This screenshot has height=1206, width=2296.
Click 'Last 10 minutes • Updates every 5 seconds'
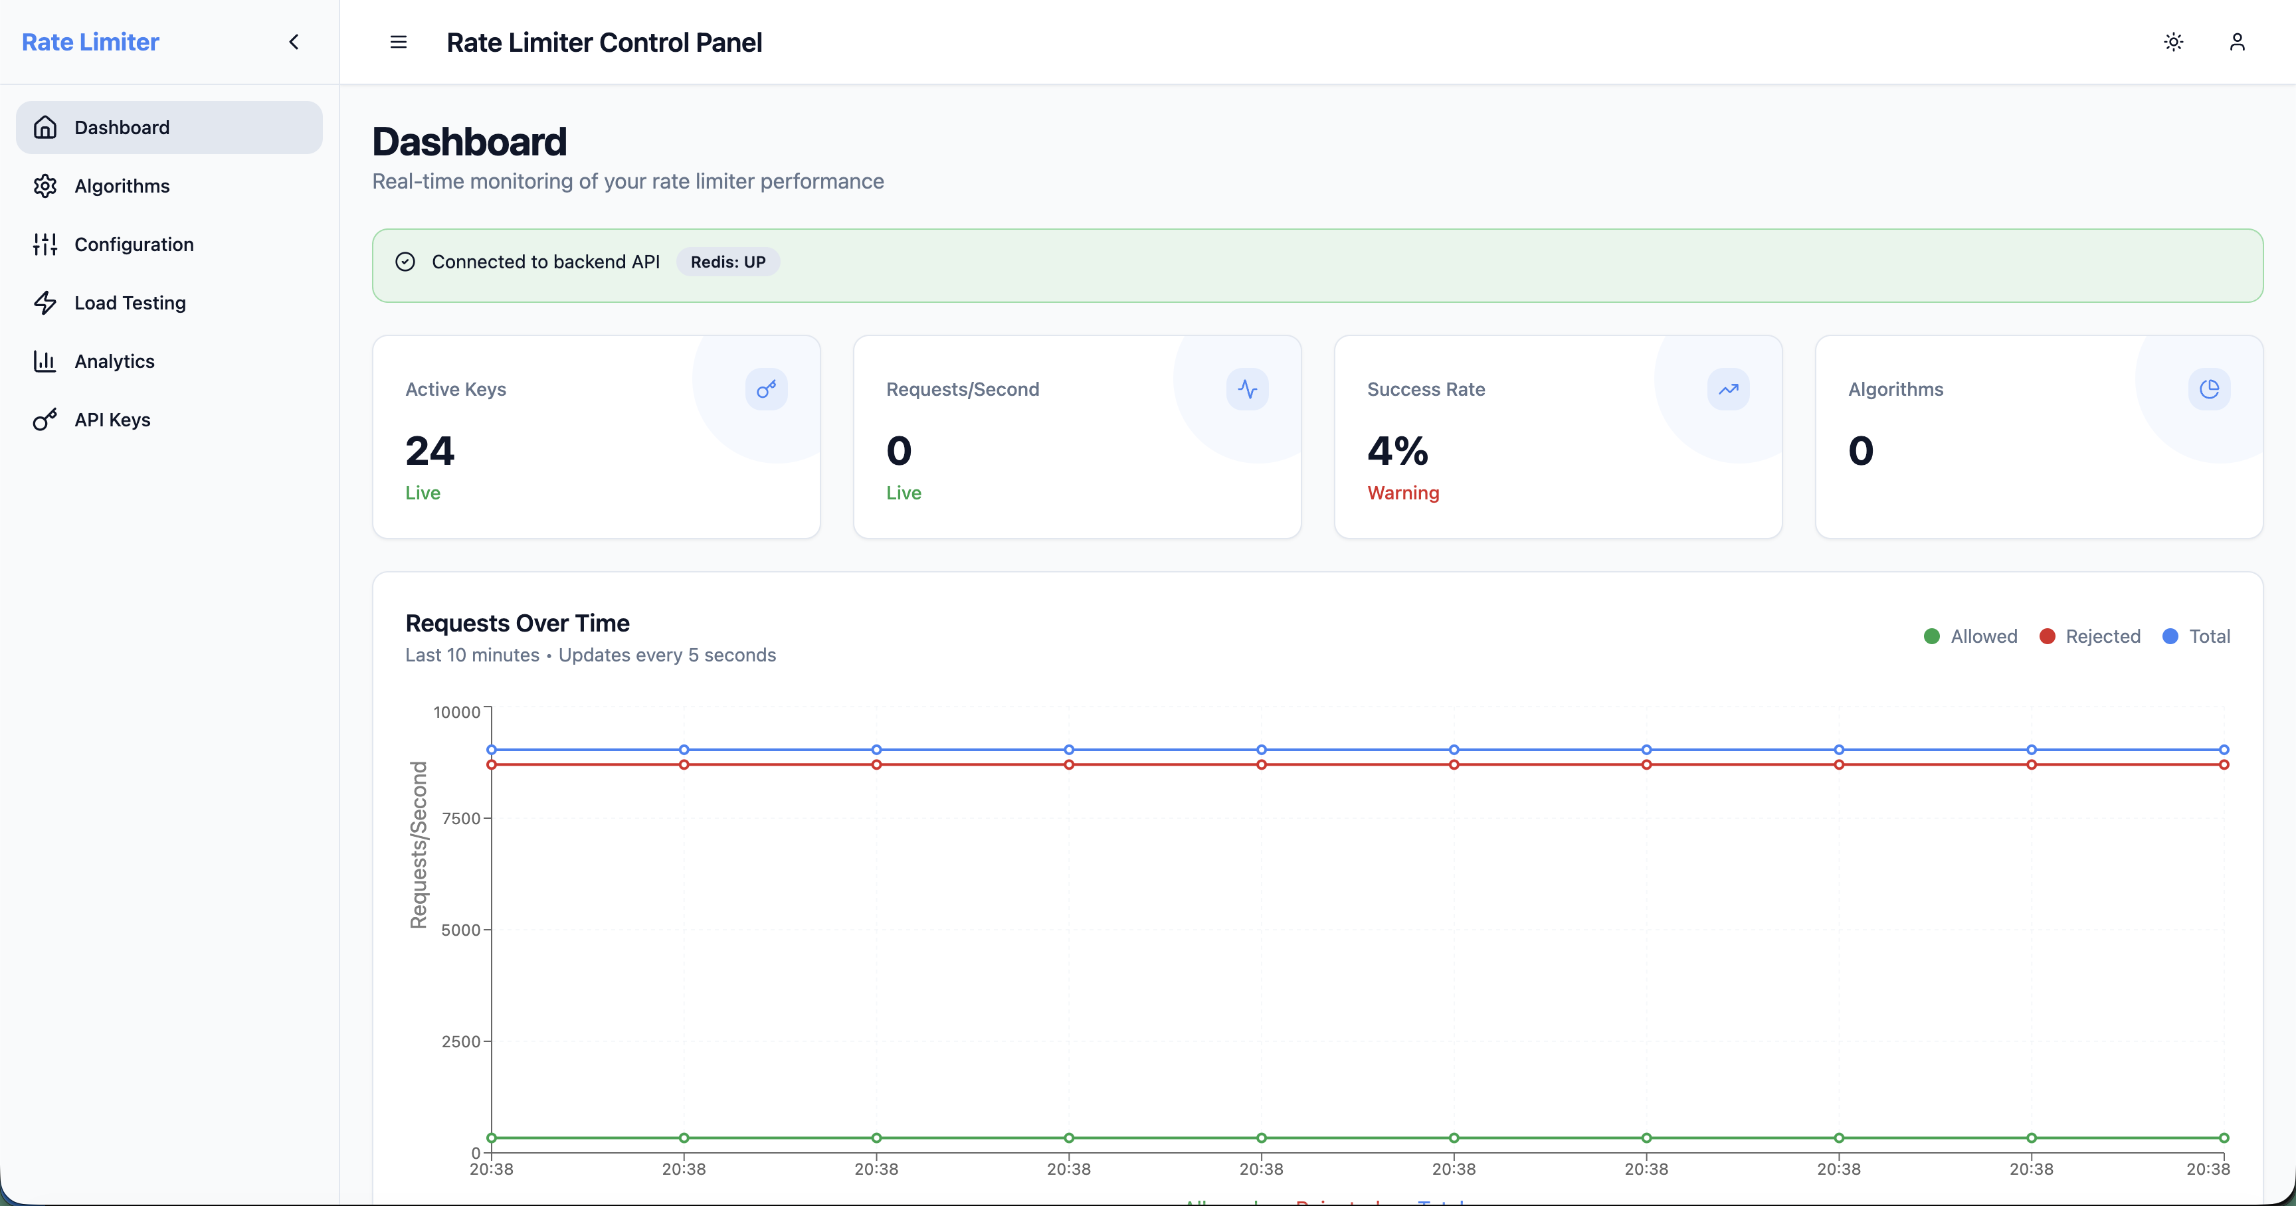click(x=590, y=655)
